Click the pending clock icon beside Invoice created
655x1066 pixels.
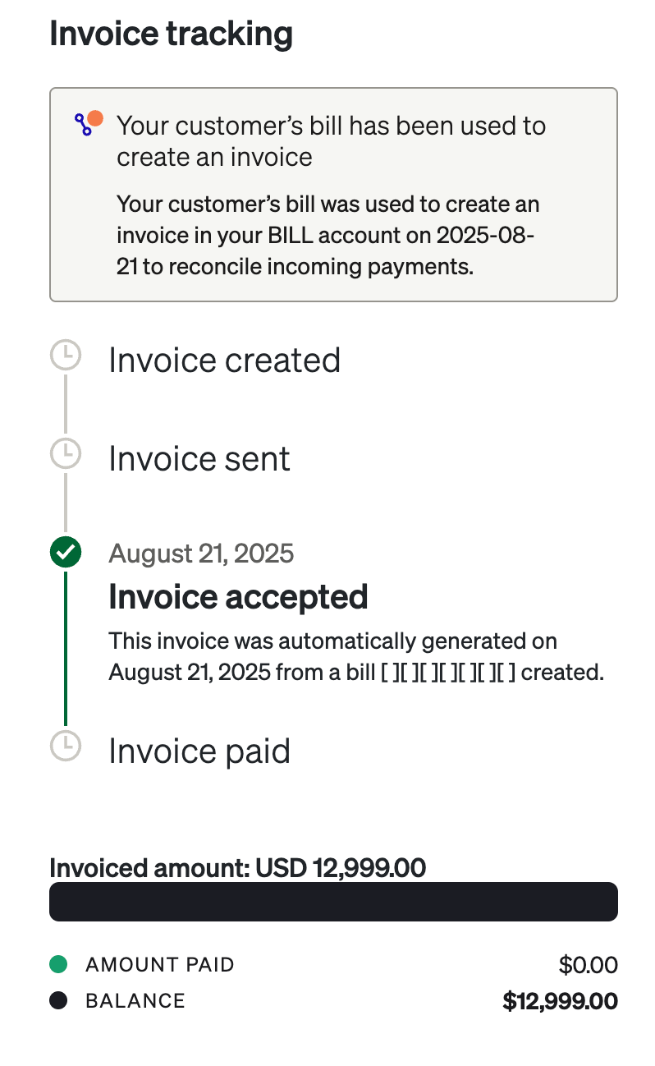pos(66,356)
